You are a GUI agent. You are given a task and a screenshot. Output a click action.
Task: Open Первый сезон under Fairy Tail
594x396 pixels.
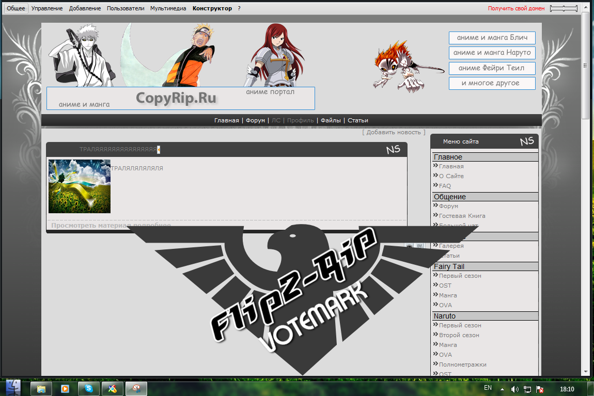[x=460, y=276]
